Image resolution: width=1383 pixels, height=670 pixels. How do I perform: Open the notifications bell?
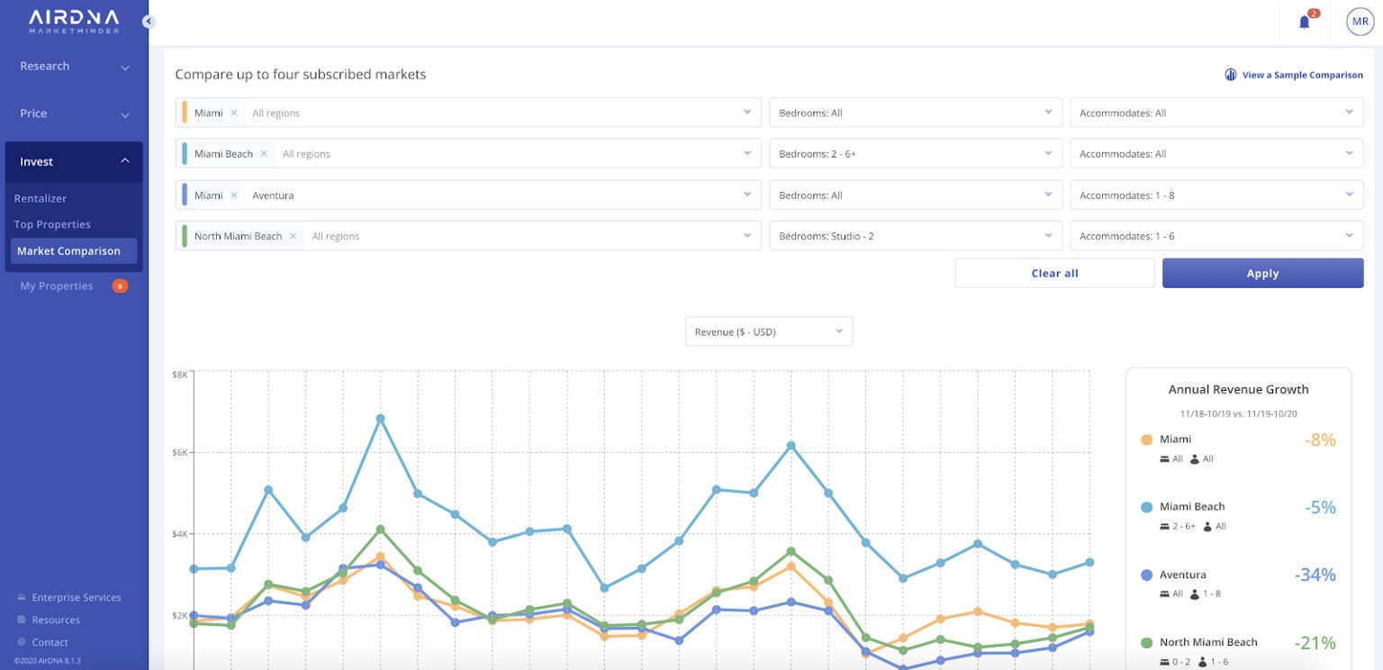pyautogui.click(x=1305, y=22)
